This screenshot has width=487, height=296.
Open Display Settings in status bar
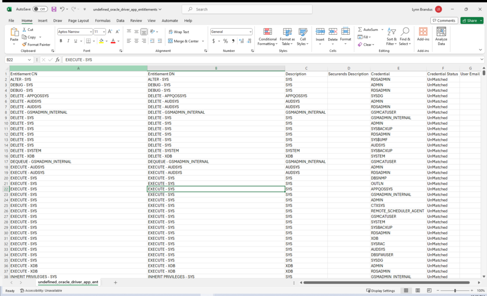pos(381,291)
